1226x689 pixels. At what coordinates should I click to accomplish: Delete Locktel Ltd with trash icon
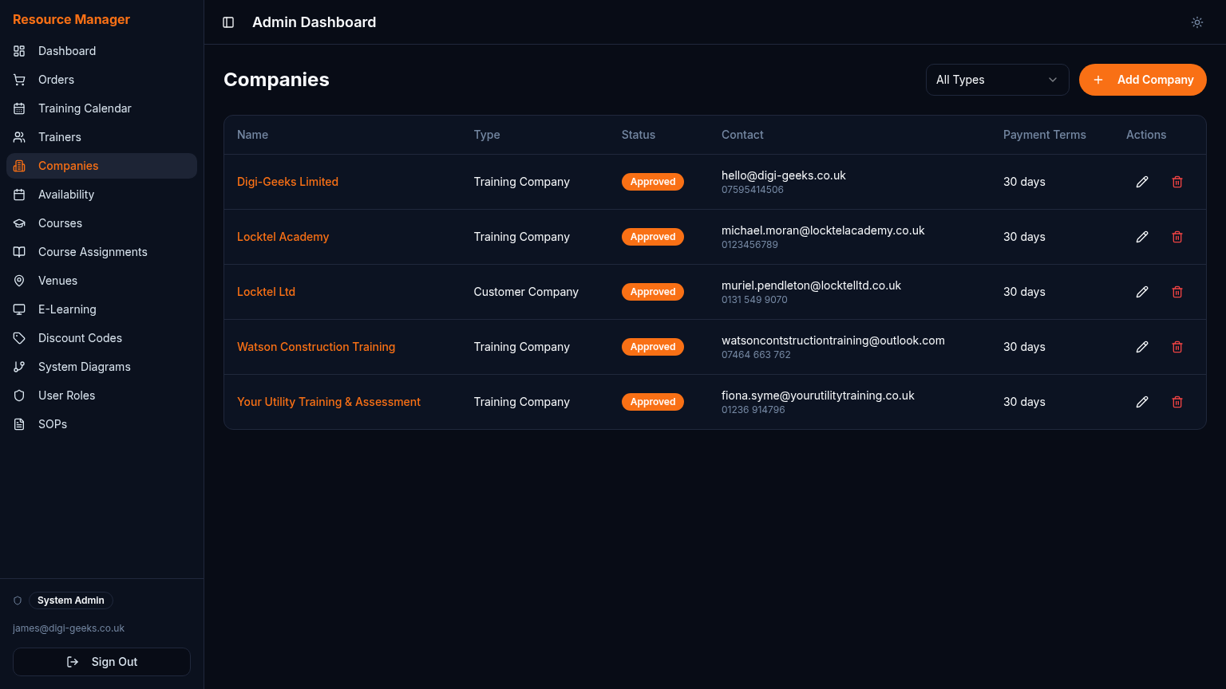(x=1177, y=292)
